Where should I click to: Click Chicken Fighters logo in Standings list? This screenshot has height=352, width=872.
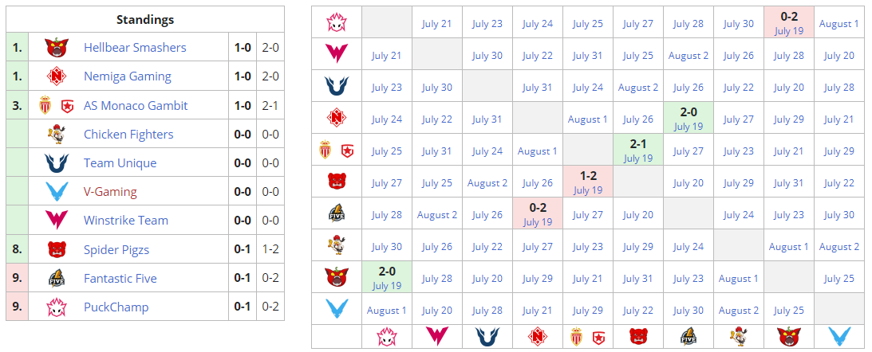tap(56, 135)
